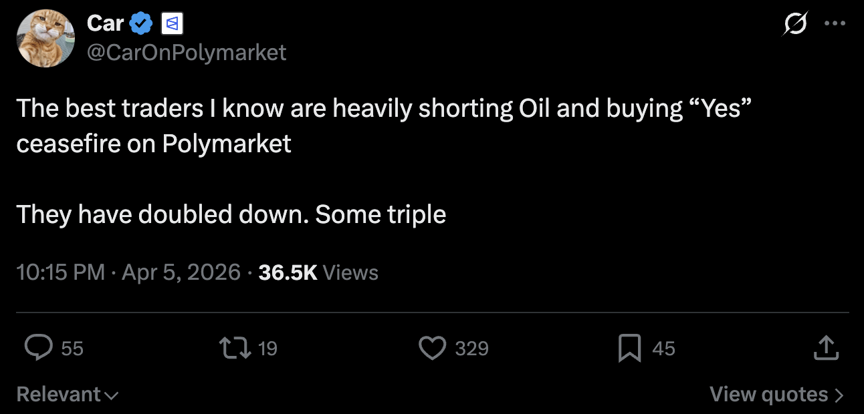Click the blue verified checkmark badge

coord(140,24)
